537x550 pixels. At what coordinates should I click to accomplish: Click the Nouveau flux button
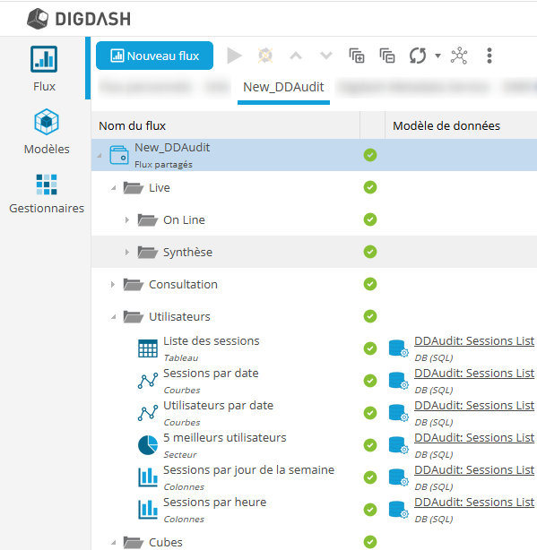point(154,56)
